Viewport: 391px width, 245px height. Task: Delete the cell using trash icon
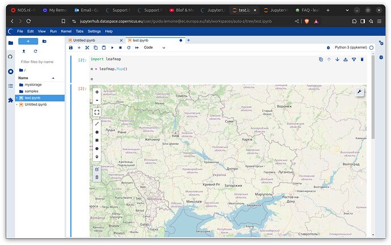[x=362, y=59]
